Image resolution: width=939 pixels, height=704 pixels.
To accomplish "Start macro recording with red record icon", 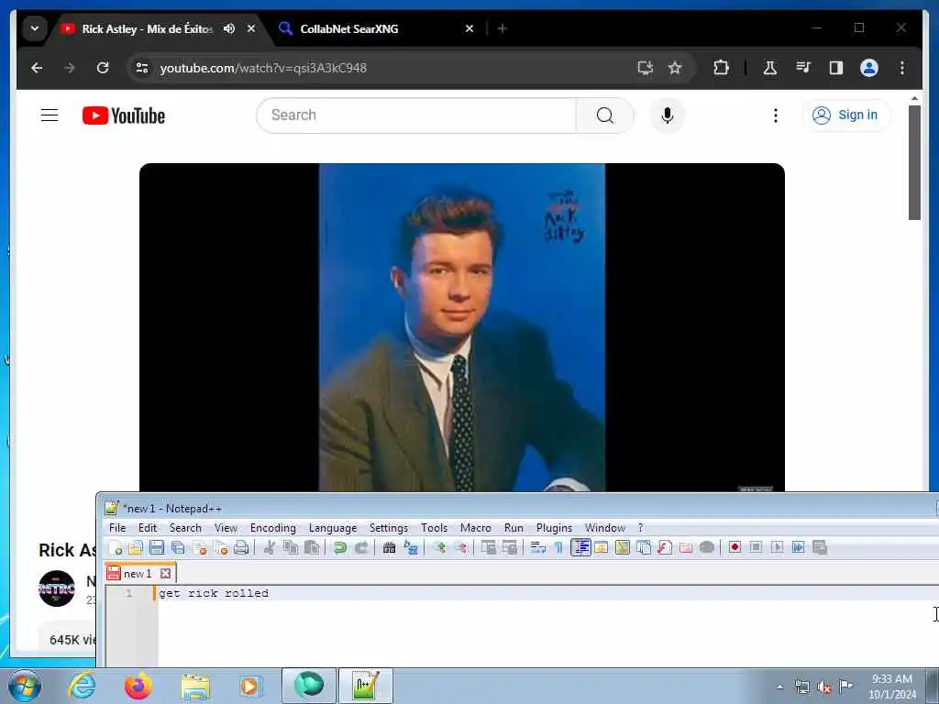I will tap(735, 547).
